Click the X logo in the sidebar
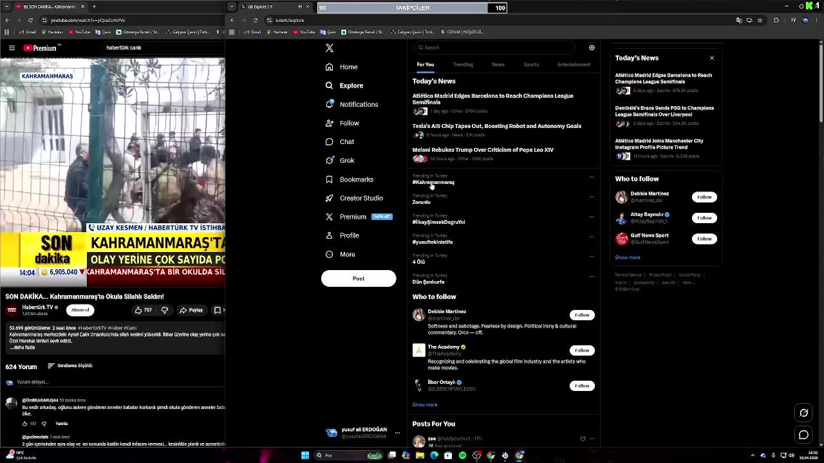This screenshot has height=463, width=824. tap(330, 48)
